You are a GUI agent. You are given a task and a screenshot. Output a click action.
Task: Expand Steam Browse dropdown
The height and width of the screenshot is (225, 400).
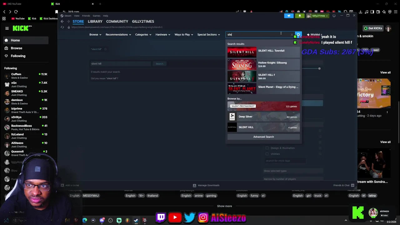coord(95,35)
